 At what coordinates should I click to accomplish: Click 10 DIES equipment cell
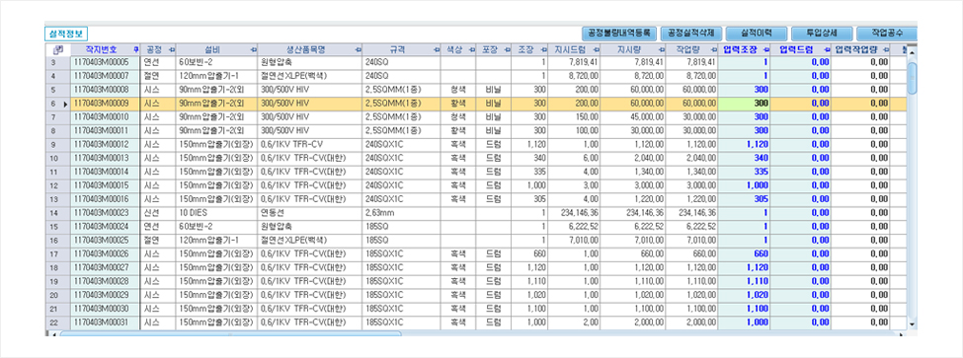[x=216, y=213]
